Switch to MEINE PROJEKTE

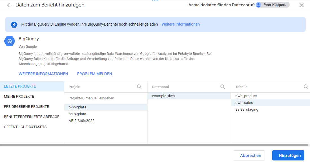coord(32,96)
